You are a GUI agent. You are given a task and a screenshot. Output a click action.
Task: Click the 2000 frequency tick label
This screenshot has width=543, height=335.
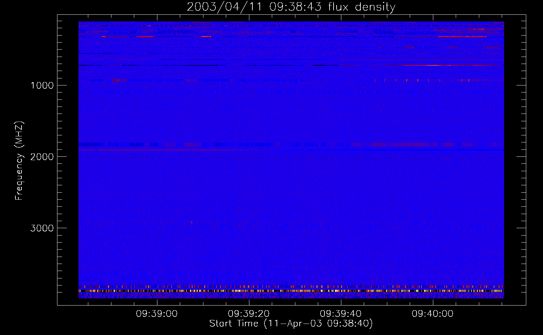coord(42,157)
